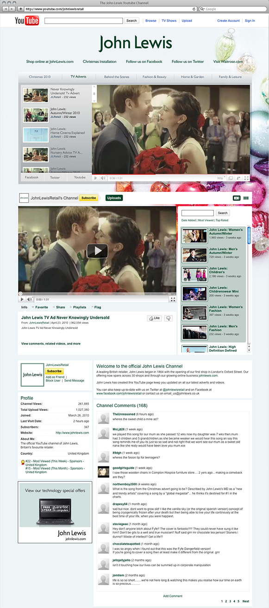Open the Fashion & Beauty tab

[x=154, y=77]
